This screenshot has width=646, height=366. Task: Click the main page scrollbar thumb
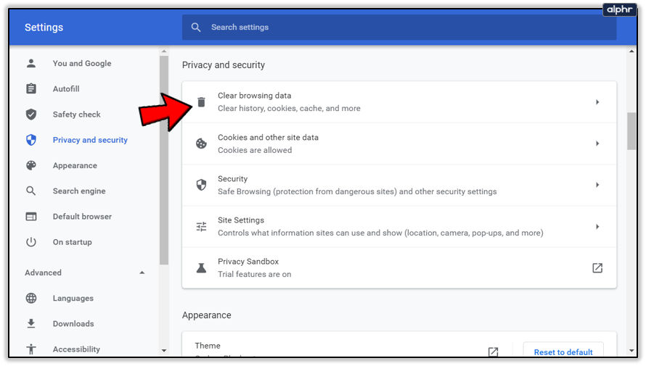click(x=631, y=131)
